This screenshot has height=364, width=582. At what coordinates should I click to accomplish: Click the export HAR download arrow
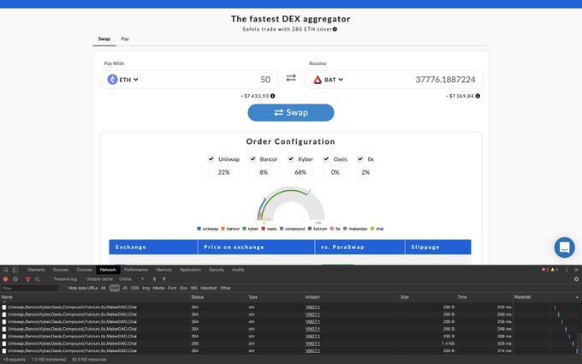(x=164, y=279)
